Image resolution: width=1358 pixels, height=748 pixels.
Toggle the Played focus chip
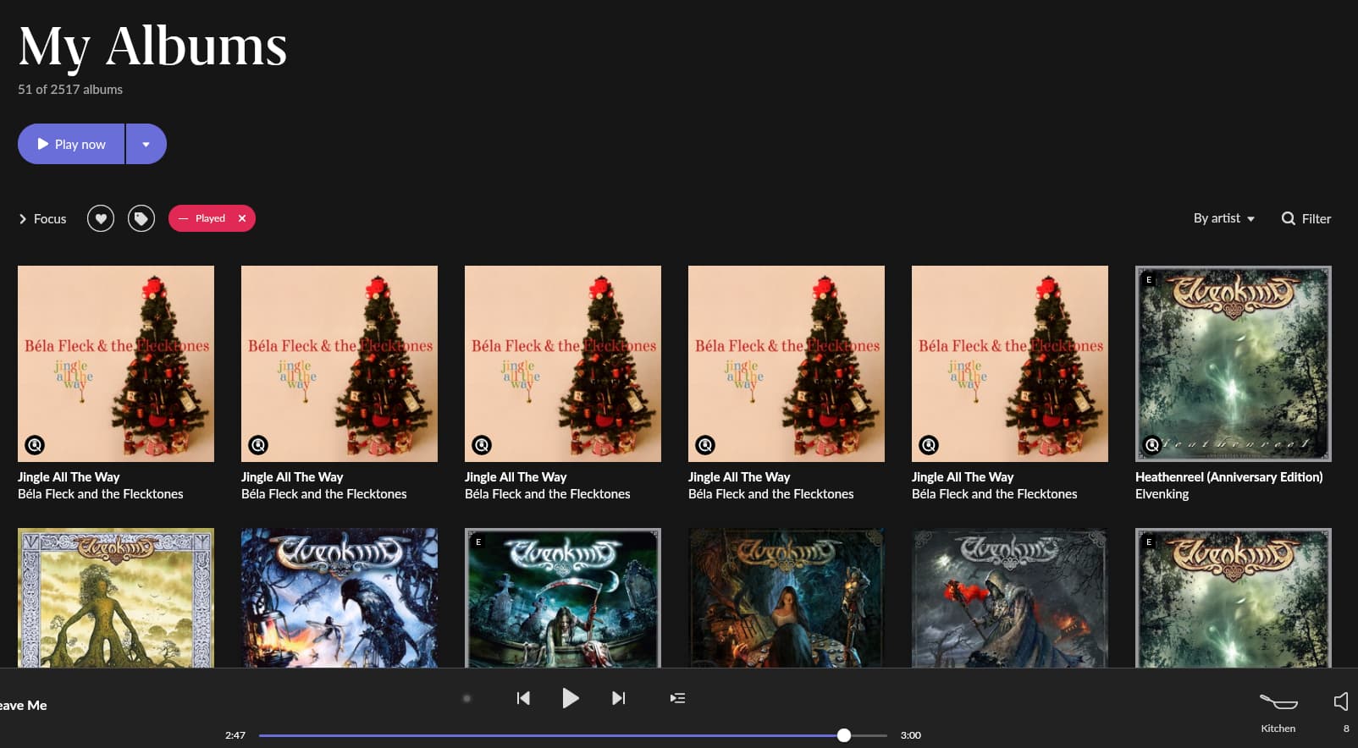click(x=203, y=218)
